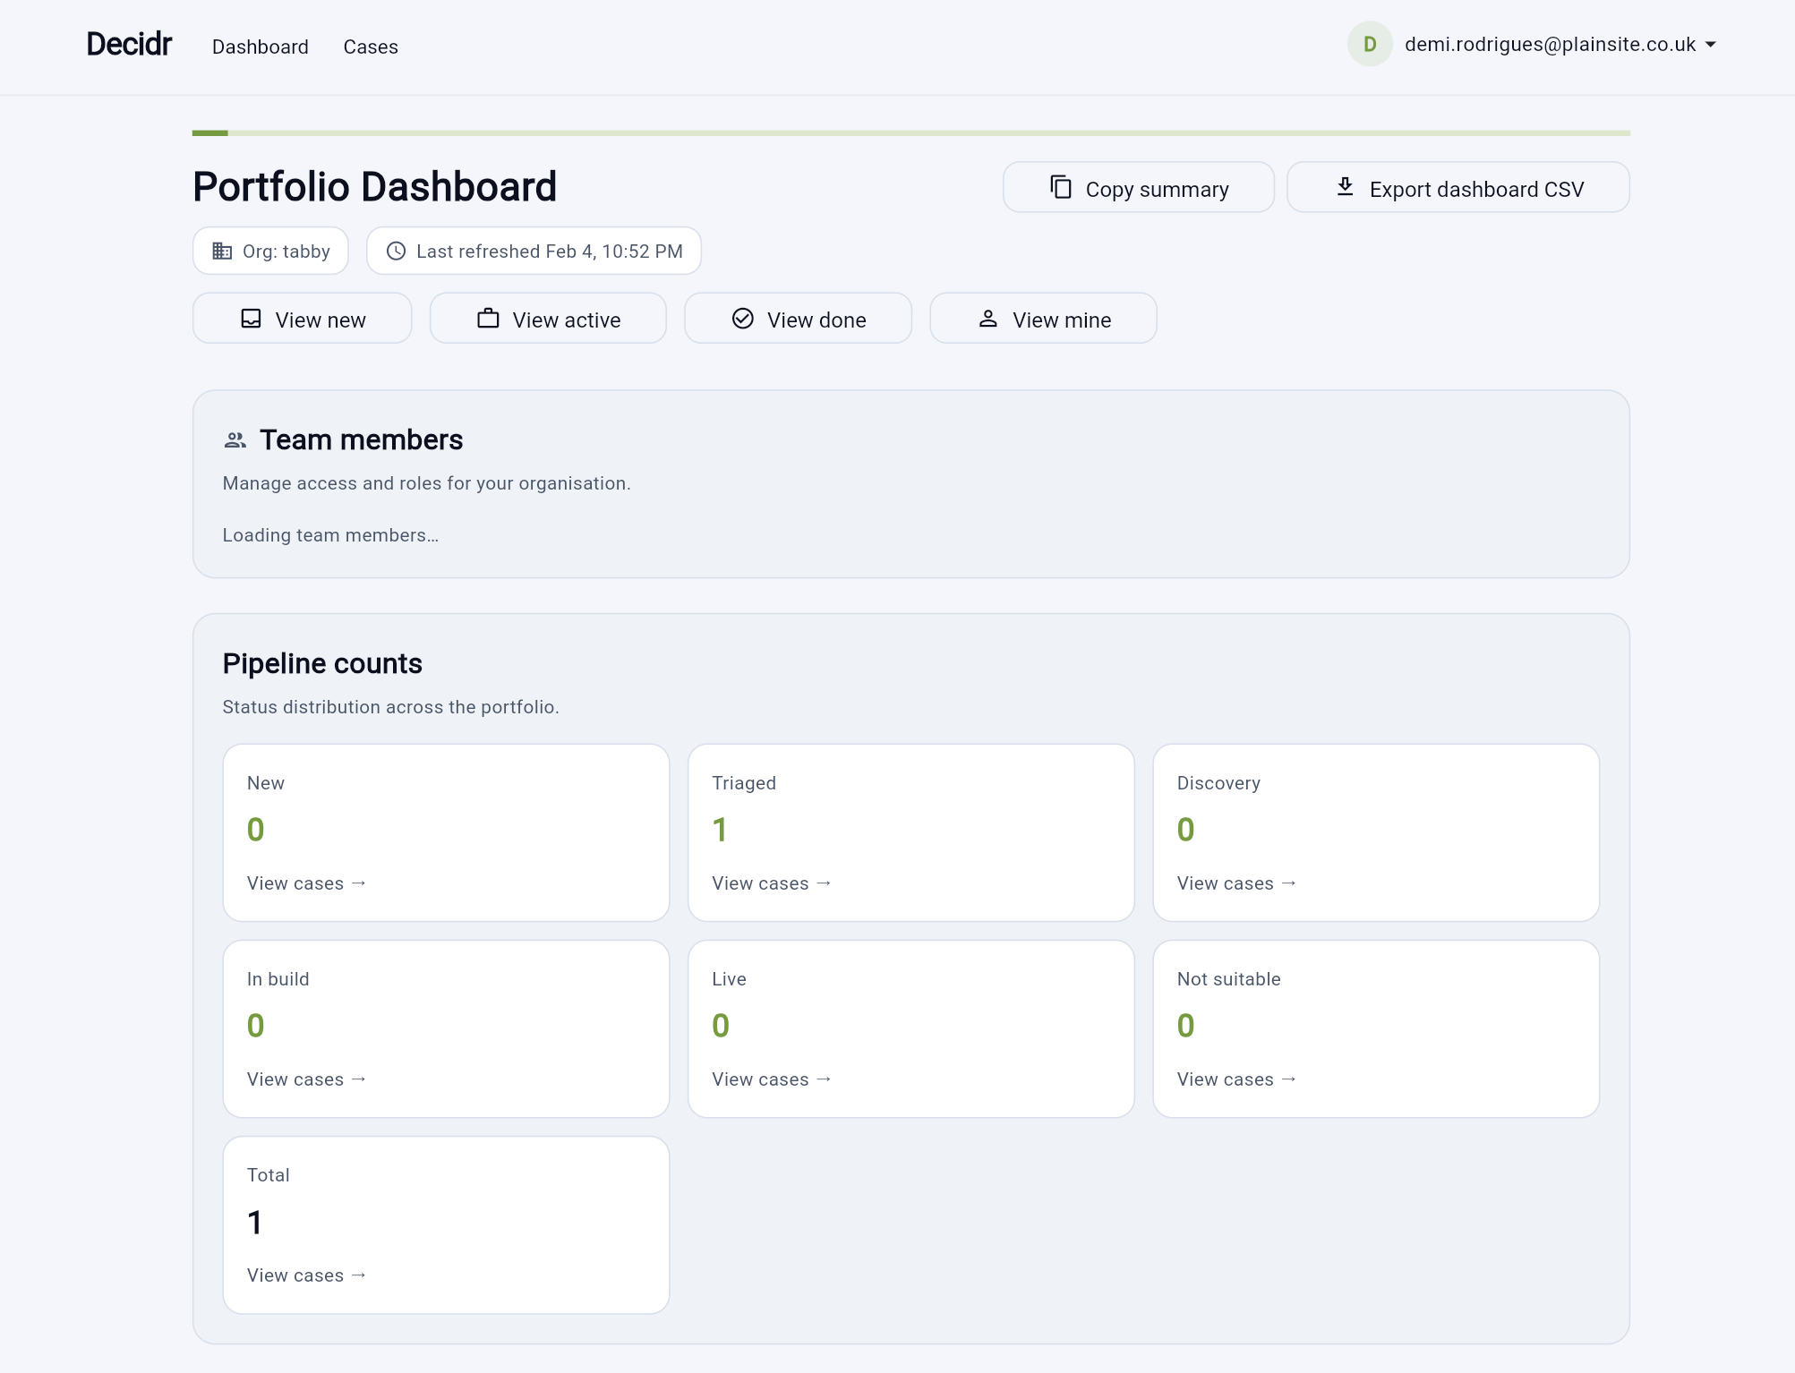
Task: Click the Team members people icon
Action: click(235, 440)
